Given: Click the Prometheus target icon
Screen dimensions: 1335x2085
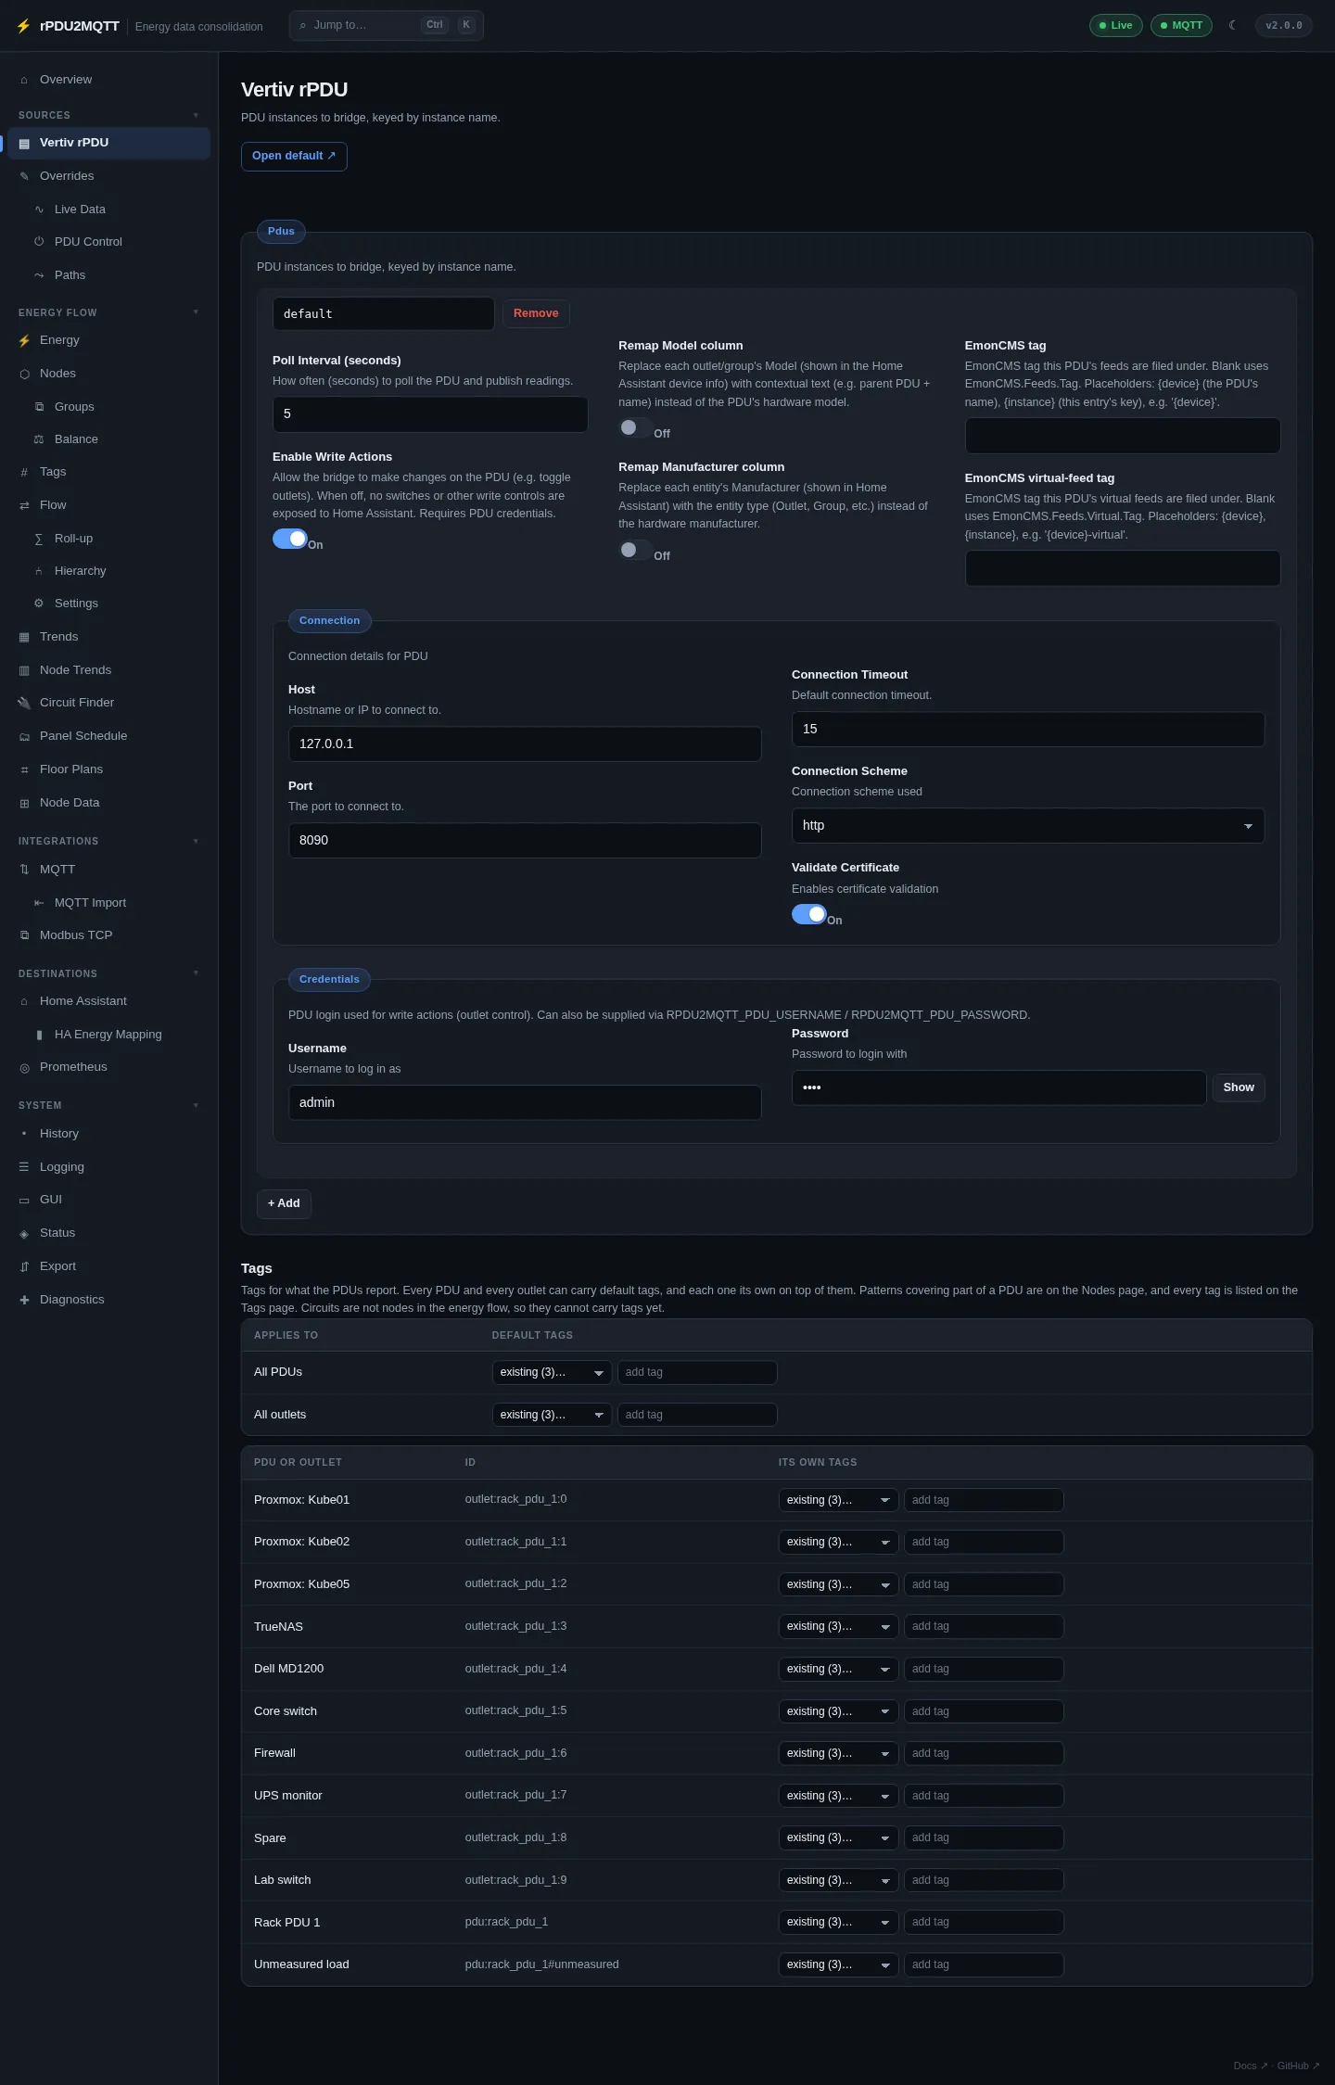Looking at the screenshot, I should click(24, 1068).
